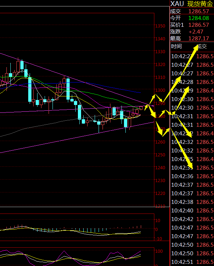Click the 1210 price axis label
Screen dimensions: 214x266
(x=160, y=206)
